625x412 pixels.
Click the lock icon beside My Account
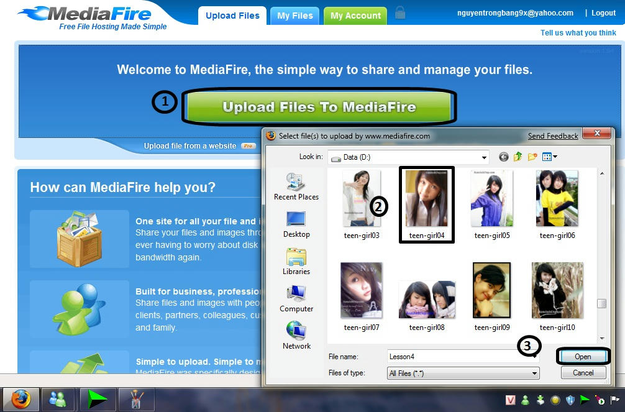pyautogui.click(x=400, y=13)
